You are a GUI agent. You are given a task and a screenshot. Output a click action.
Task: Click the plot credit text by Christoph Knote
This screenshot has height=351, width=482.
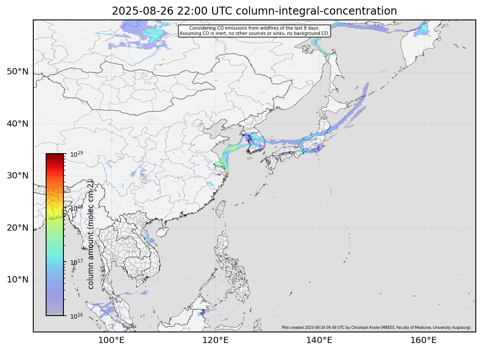[x=376, y=328]
